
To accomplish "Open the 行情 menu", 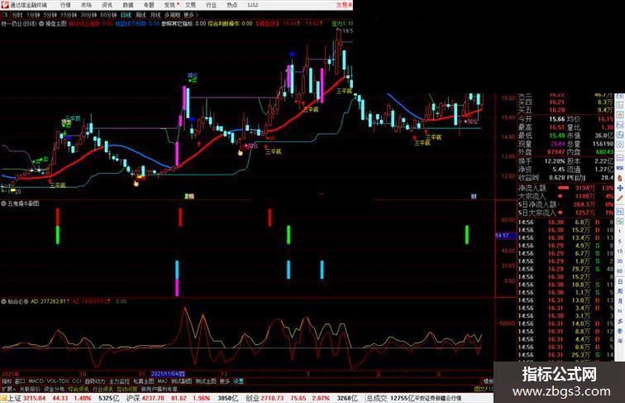I will click(x=65, y=5).
